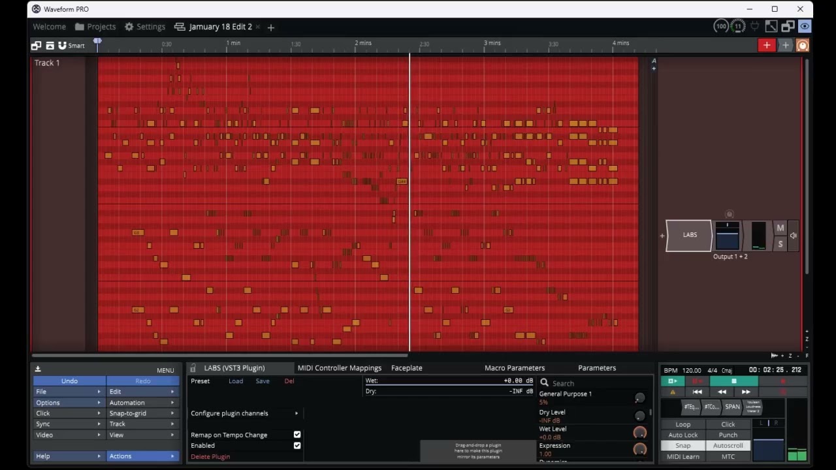Toggle the eye visibility icon in top bar
Screen dimensions: 836x470
[805, 26]
